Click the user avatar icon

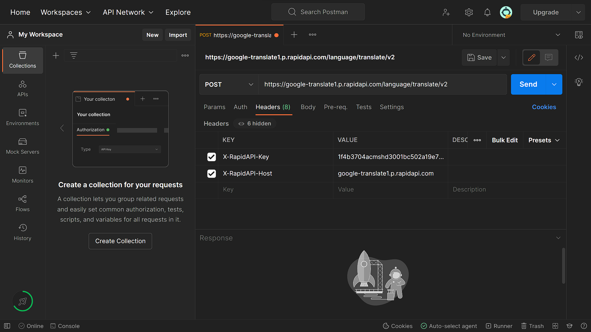506,12
